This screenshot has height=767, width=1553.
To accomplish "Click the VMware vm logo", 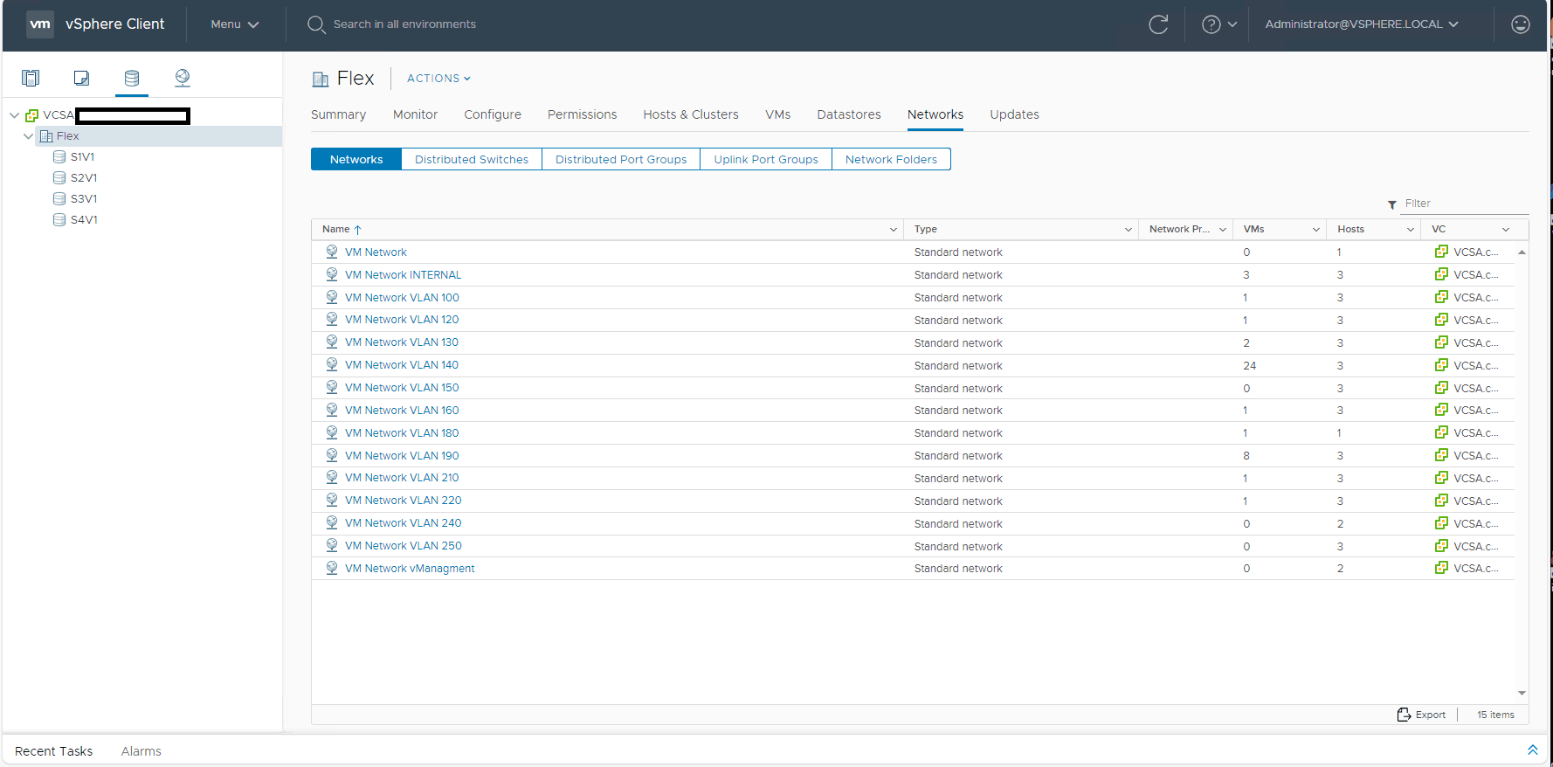I will 40,24.
